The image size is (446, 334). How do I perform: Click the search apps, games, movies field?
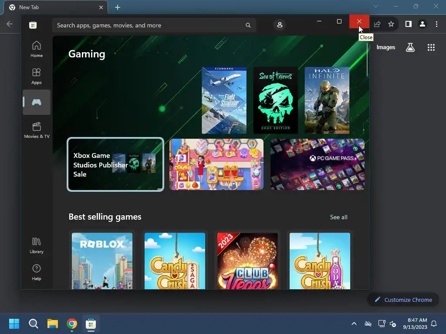tap(154, 25)
